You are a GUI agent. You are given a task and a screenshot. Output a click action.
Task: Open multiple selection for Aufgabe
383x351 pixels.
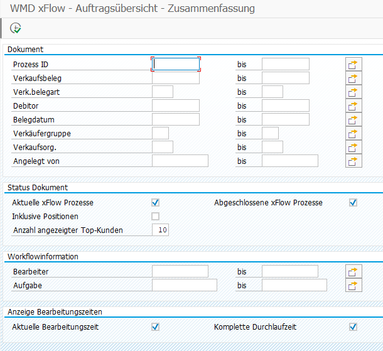point(354,285)
